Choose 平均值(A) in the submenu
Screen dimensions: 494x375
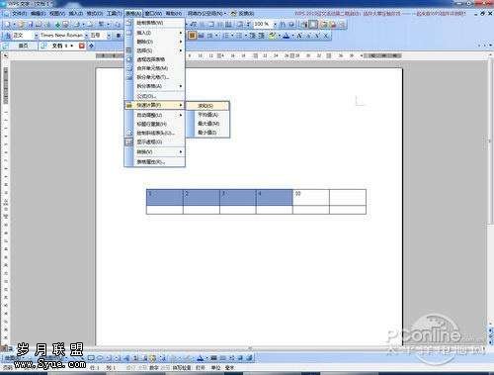click(207, 115)
